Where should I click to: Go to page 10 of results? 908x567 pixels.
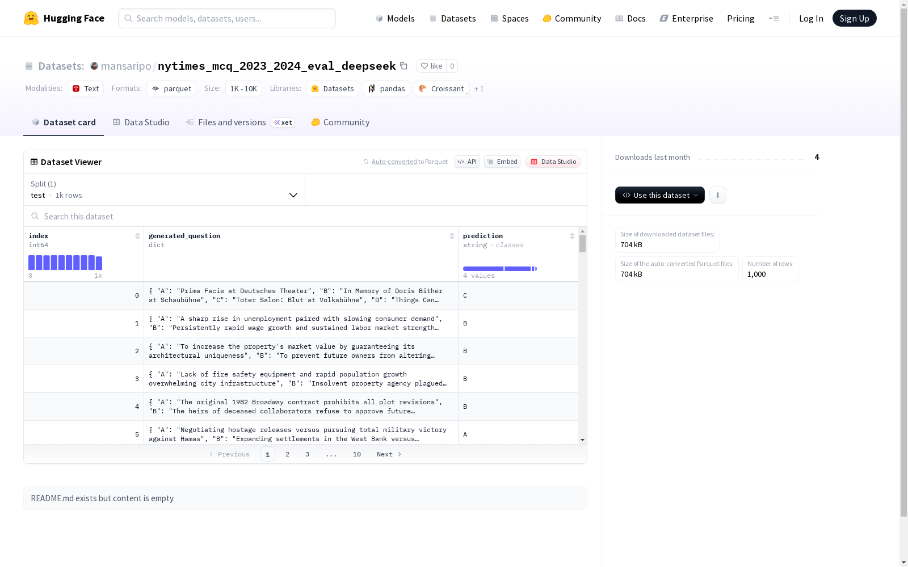tap(357, 454)
